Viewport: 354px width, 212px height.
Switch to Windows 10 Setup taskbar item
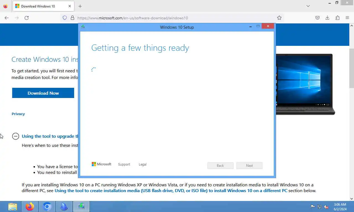pos(81,206)
